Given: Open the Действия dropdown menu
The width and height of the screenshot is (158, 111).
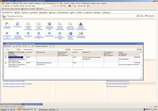Looking at the screenshot, I should point(7,46).
